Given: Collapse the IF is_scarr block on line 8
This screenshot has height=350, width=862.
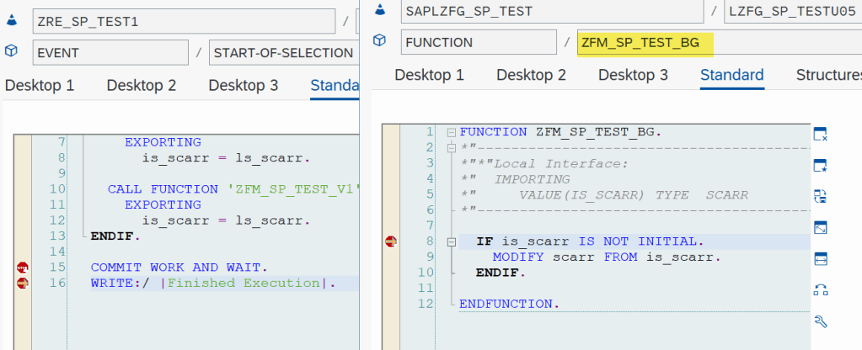Looking at the screenshot, I should coord(452,241).
